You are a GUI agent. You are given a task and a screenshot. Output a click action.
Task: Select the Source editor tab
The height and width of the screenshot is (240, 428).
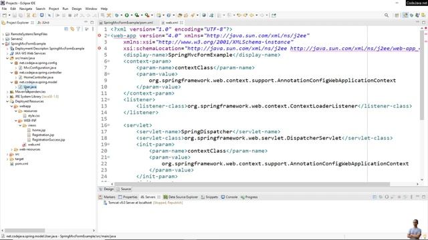tap(124, 189)
